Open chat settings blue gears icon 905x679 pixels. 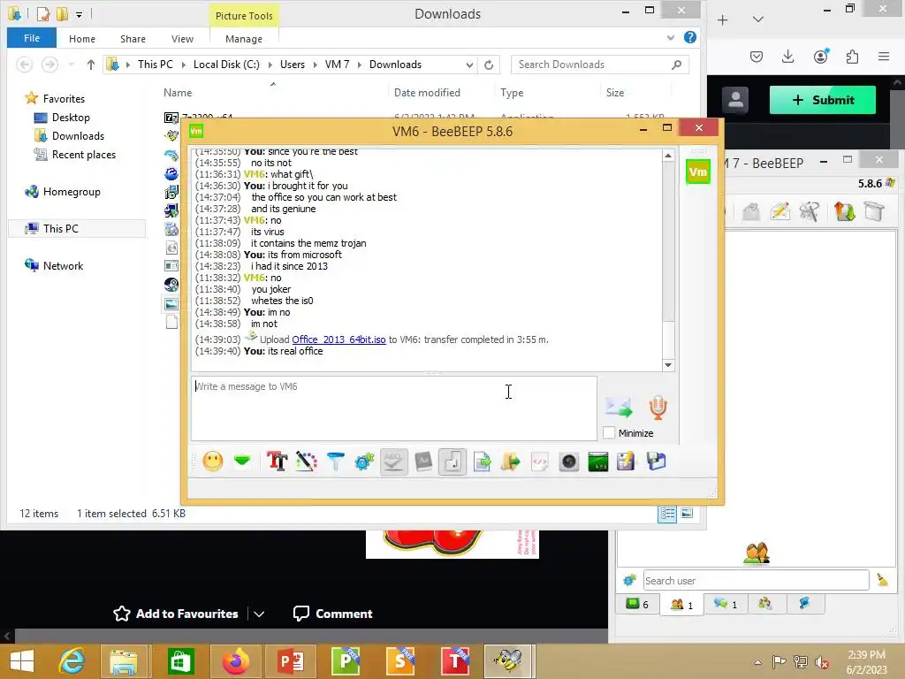pyautogui.click(x=364, y=462)
